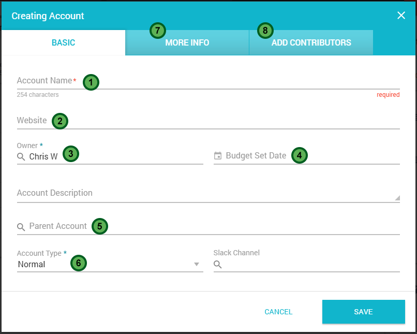Click the CANCEL button
Screen dimensions: 417x334
tap(278, 312)
